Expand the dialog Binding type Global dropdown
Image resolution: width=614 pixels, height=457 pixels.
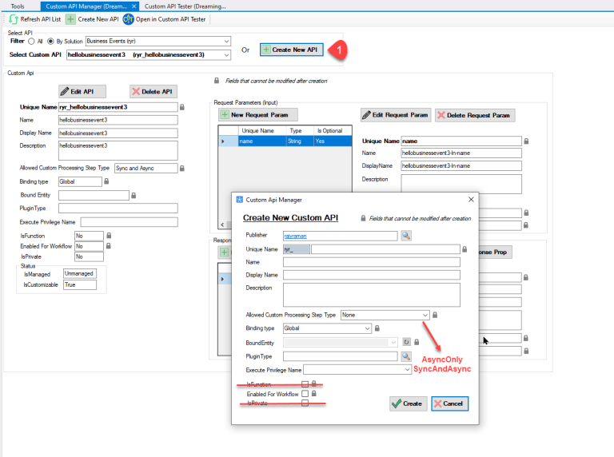(x=367, y=328)
